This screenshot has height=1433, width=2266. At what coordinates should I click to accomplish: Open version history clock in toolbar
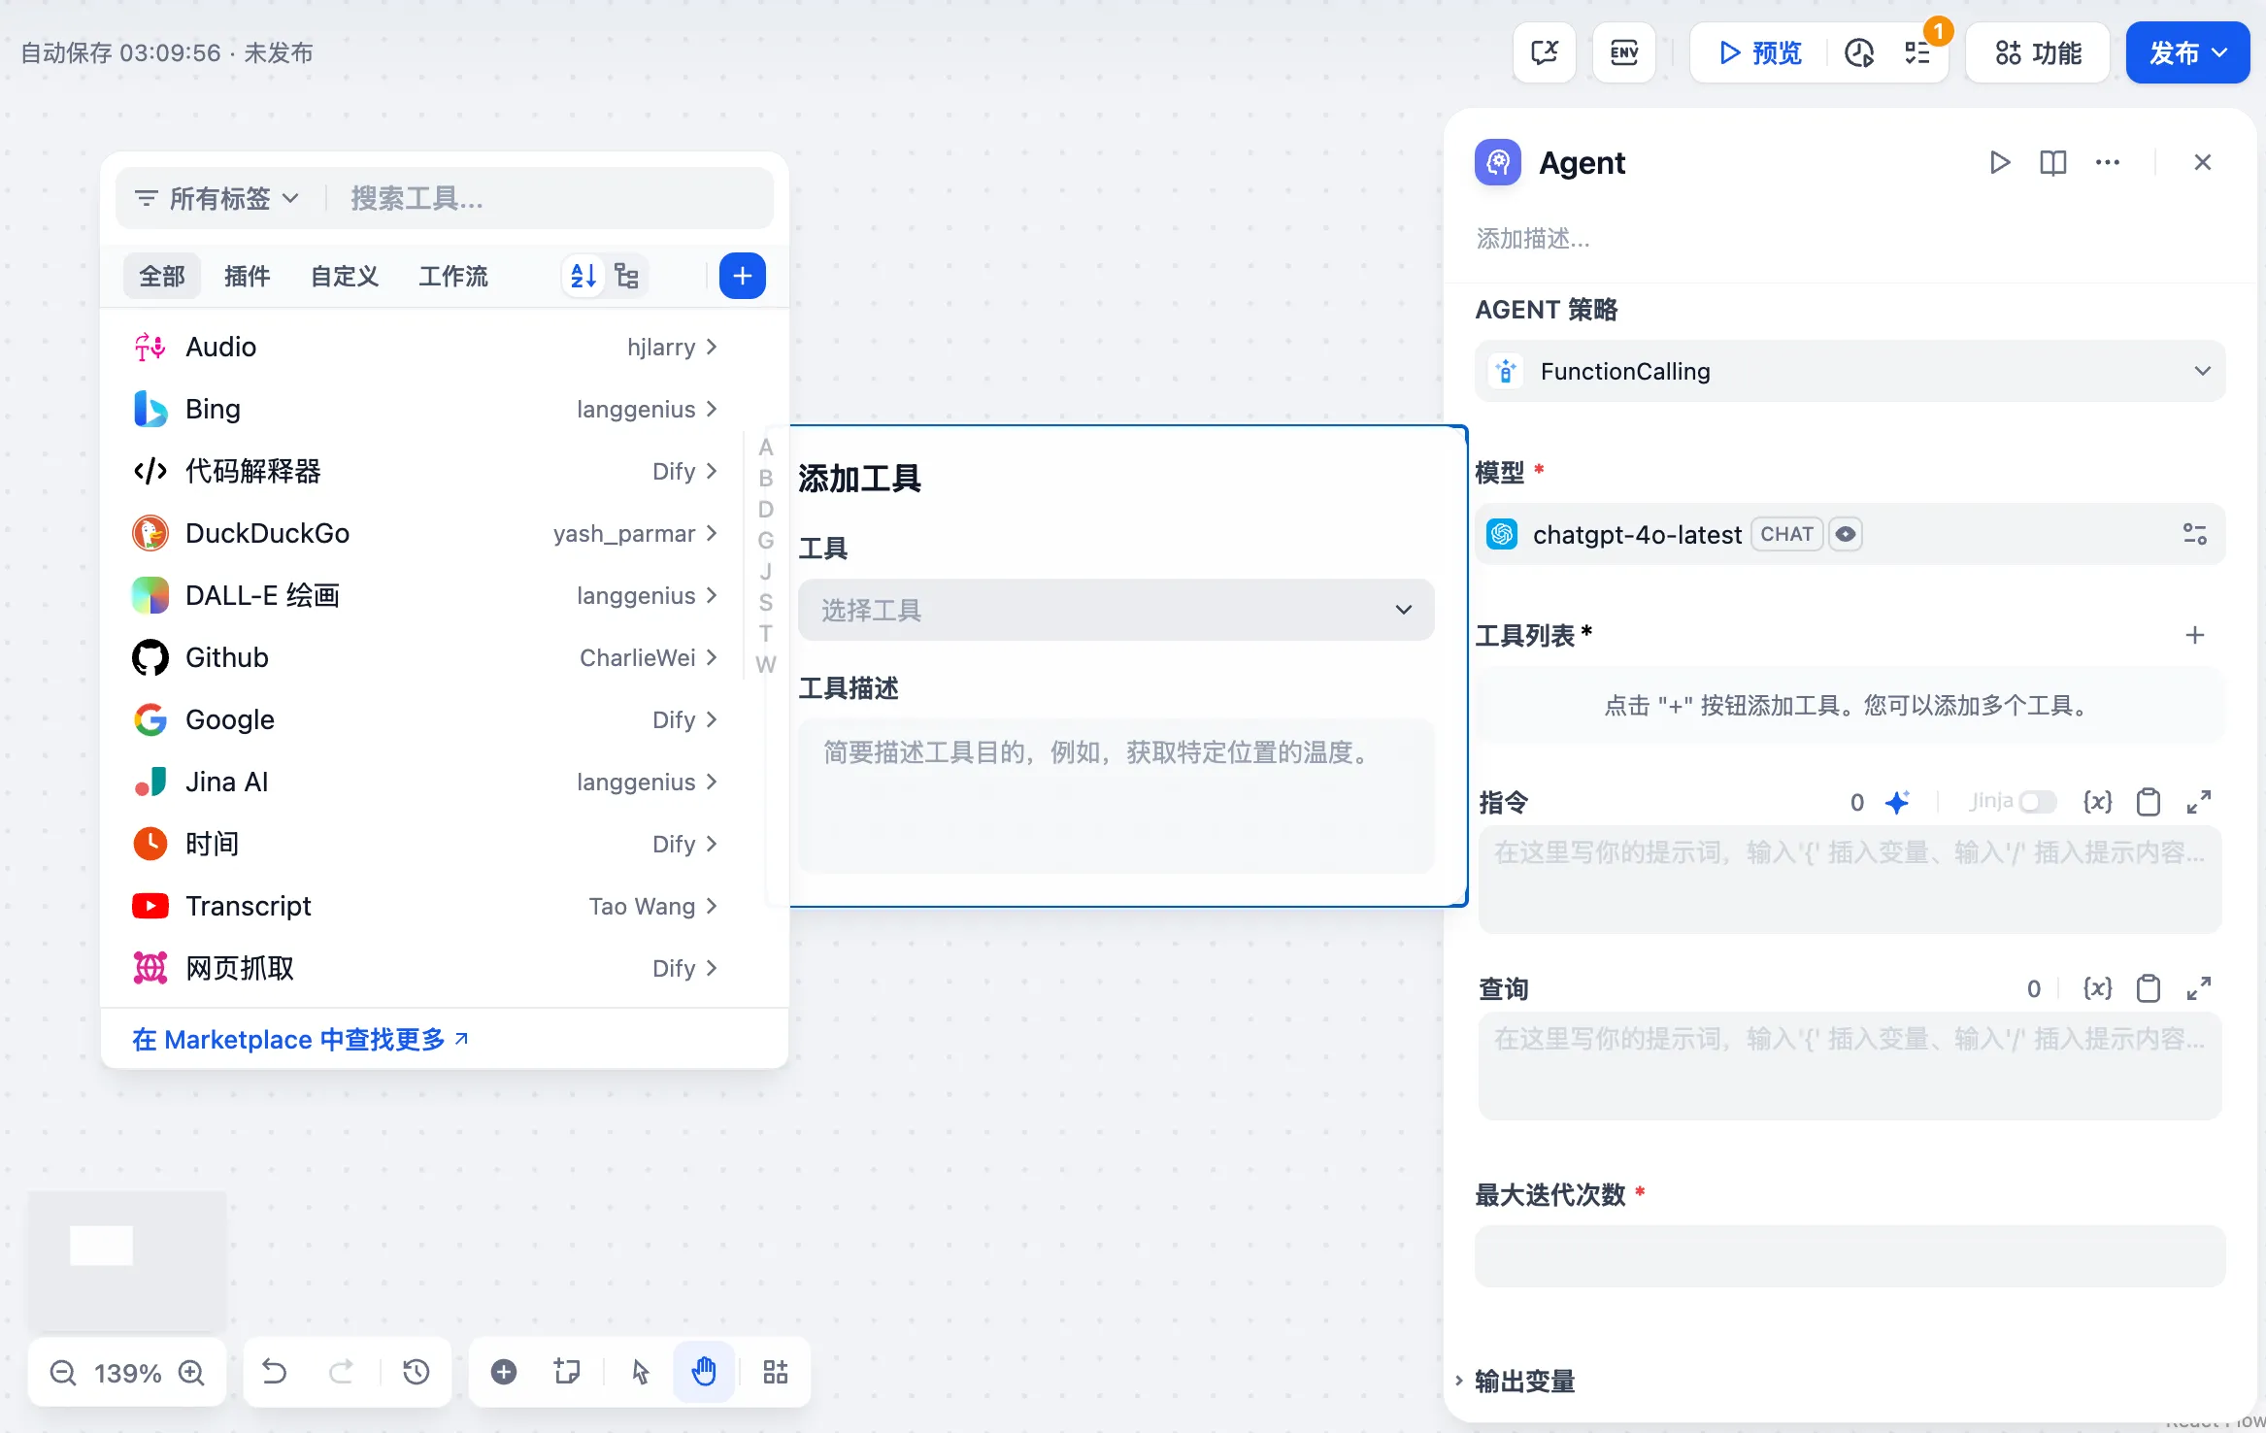(417, 1372)
